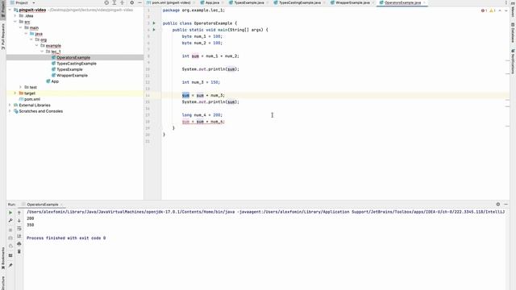Open editor tabs more-options menu
Image resolution: width=516 pixels, height=290 pixels.
pyautogui.click(x=506, y=2)
